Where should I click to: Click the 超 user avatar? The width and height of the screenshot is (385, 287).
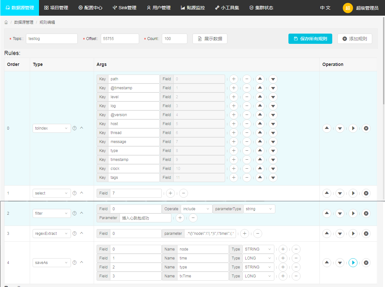point(348,8)
